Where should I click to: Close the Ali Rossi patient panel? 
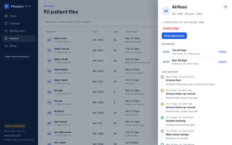tap(225, 7)
